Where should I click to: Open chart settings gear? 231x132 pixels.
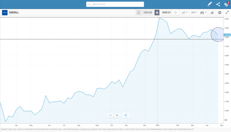point(220,13)
